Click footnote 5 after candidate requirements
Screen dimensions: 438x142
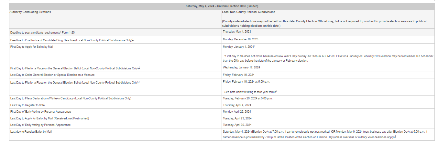(60, 32)
